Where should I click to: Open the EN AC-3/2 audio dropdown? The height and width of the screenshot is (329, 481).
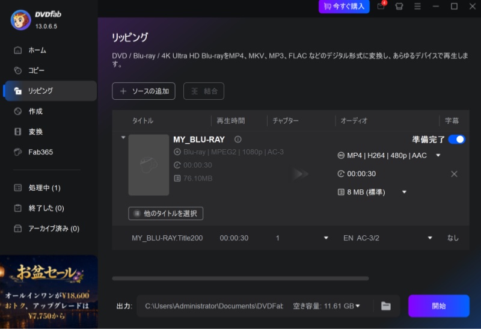pos(430,238)
